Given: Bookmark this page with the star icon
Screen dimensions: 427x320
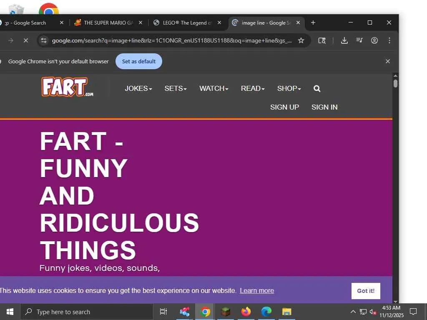Looking at the screenshot, I should [301, 40].
